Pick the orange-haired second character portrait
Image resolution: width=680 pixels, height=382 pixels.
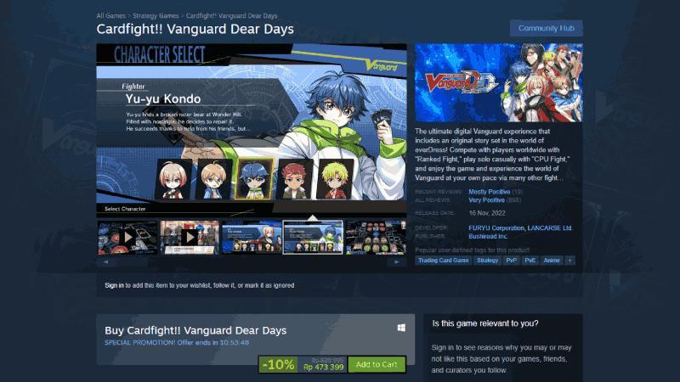click(213, 179)
